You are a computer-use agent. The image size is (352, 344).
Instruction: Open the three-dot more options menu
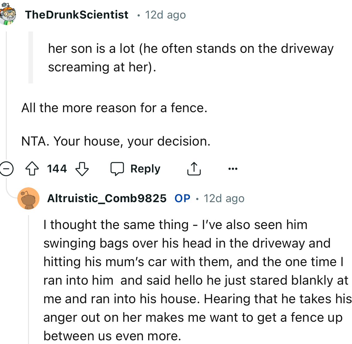pos(233,169)
